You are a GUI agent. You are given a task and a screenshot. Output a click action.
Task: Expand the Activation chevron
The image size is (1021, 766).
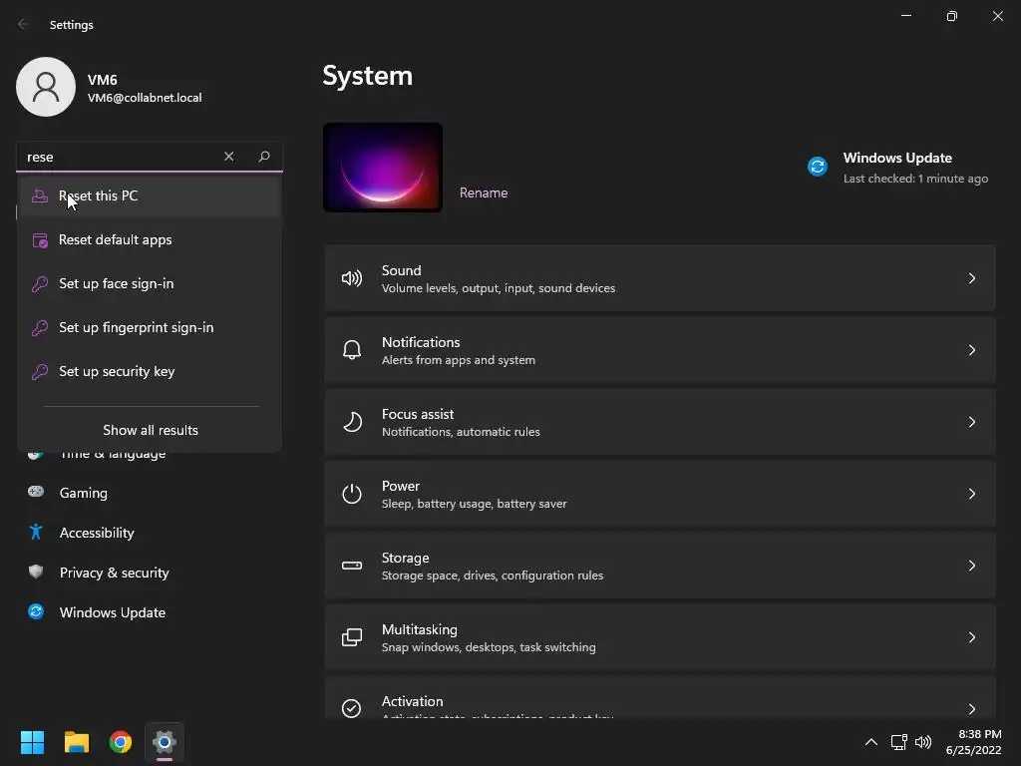[x=971, y=709]
